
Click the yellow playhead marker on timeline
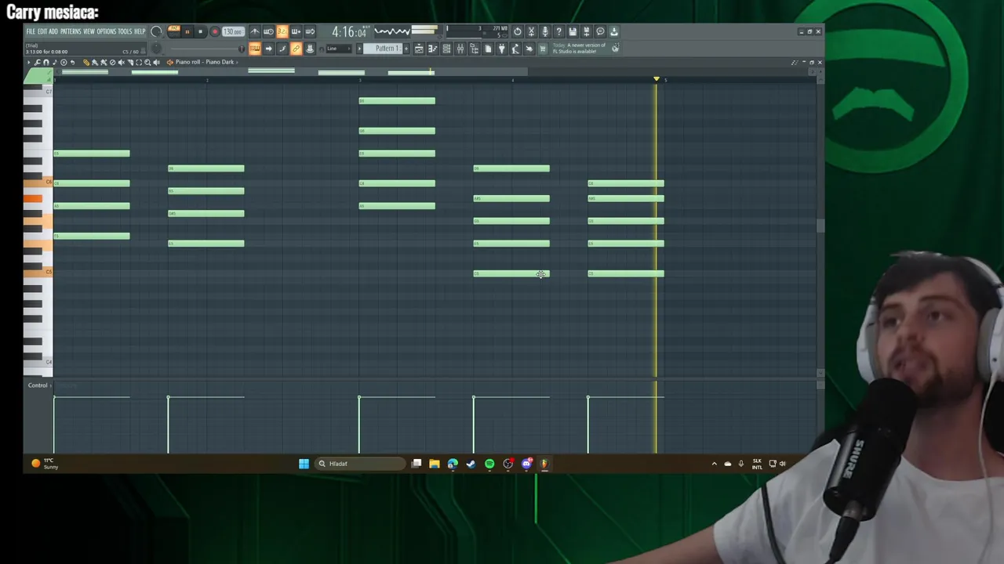(657, 79)
